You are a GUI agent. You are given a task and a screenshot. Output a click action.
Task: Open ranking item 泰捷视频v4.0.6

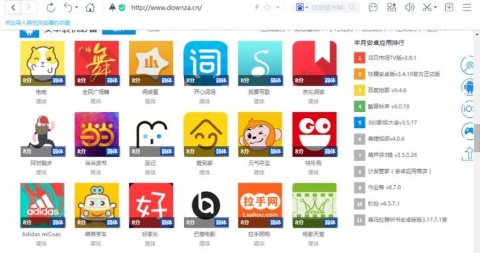(x=386, y=138)
